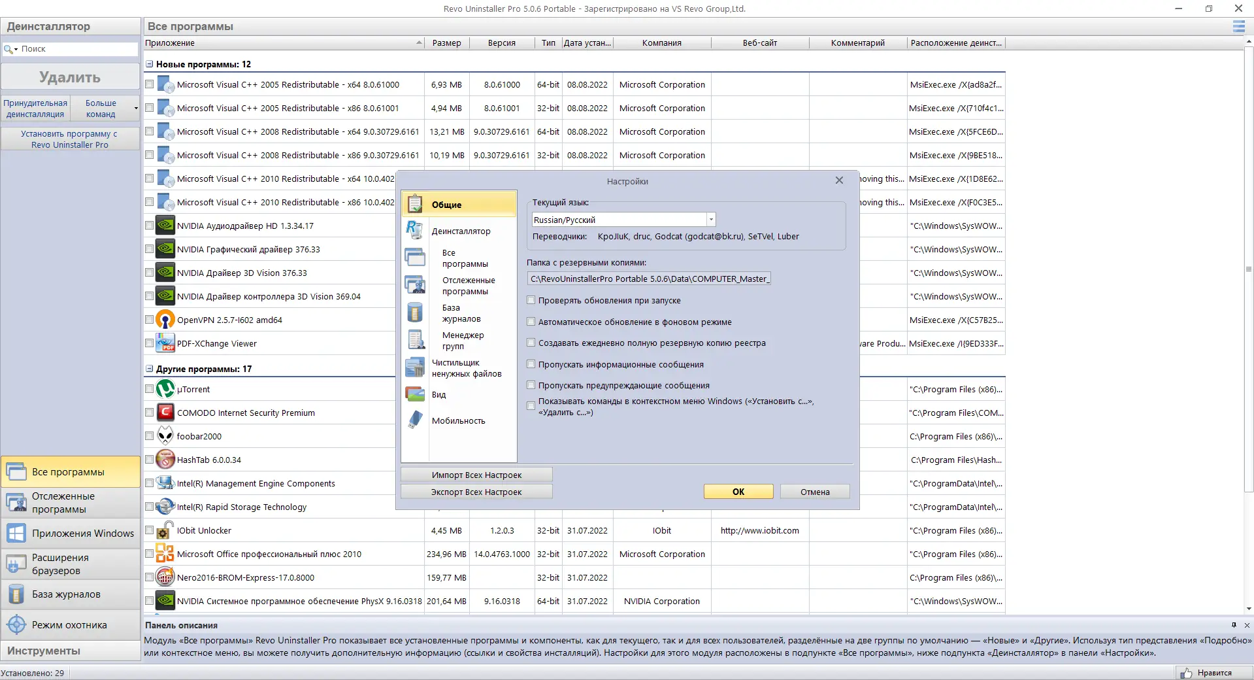Click the Windows Apps sidebar icon

pyautogui.click(x=16, y=533)
